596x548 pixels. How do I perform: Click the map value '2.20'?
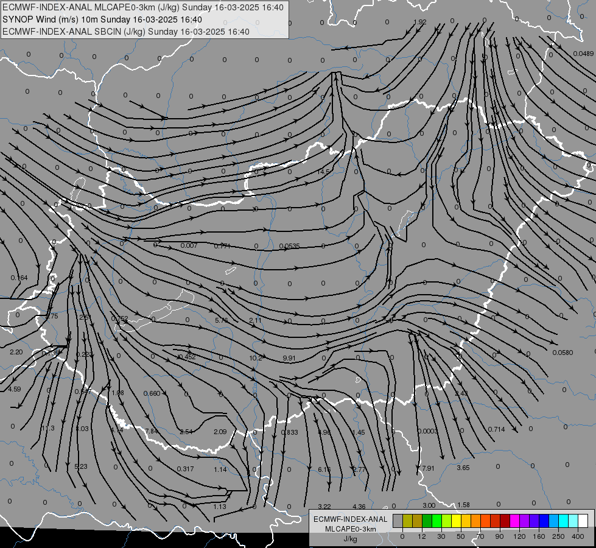point(16,352)
